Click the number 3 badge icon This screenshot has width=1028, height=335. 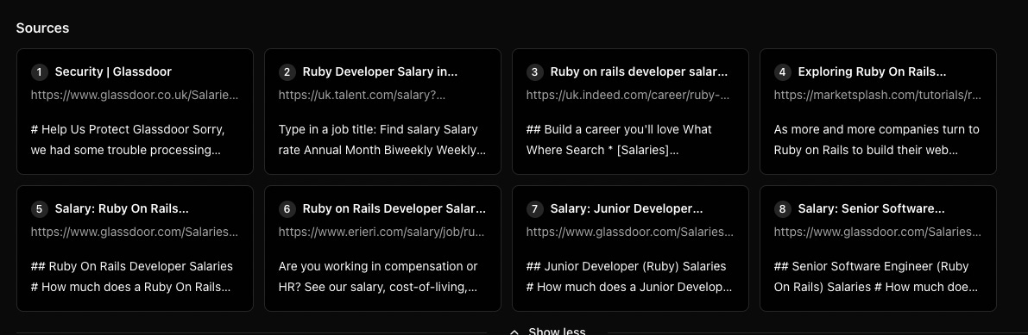point(535,72)
